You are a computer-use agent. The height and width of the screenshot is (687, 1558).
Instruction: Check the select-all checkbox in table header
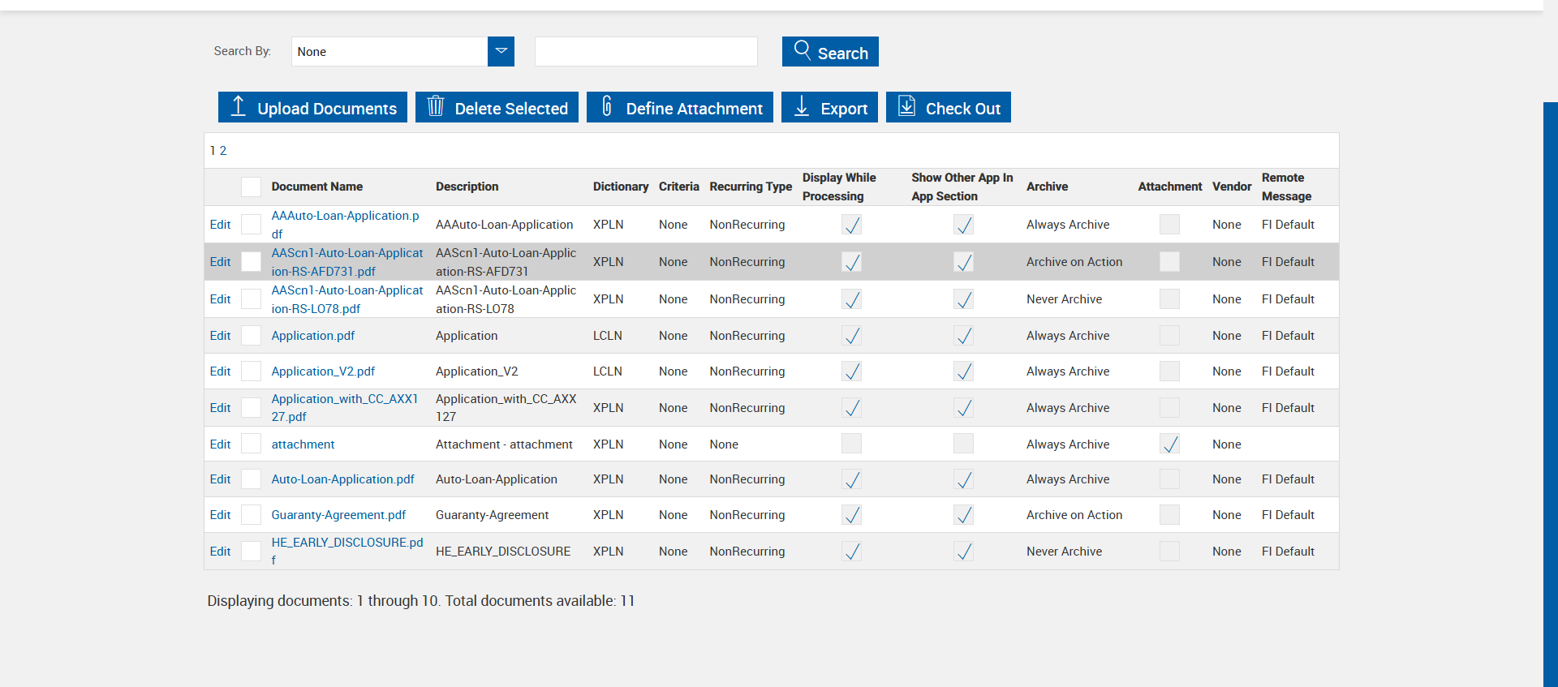pyautogui.click(x=252, y=187)
